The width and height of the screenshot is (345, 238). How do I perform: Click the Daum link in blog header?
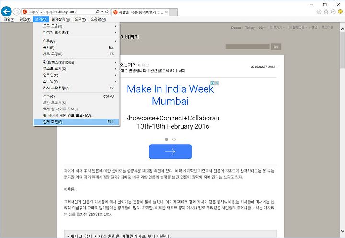pyautogui.click(x=236, y=27)
